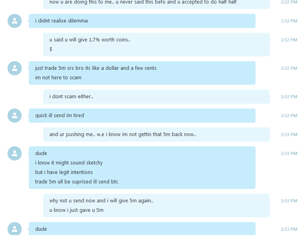299x241 pixels.
Task: Click 'u know i just gave u 5m' text
Action: (x=76, y=210)
